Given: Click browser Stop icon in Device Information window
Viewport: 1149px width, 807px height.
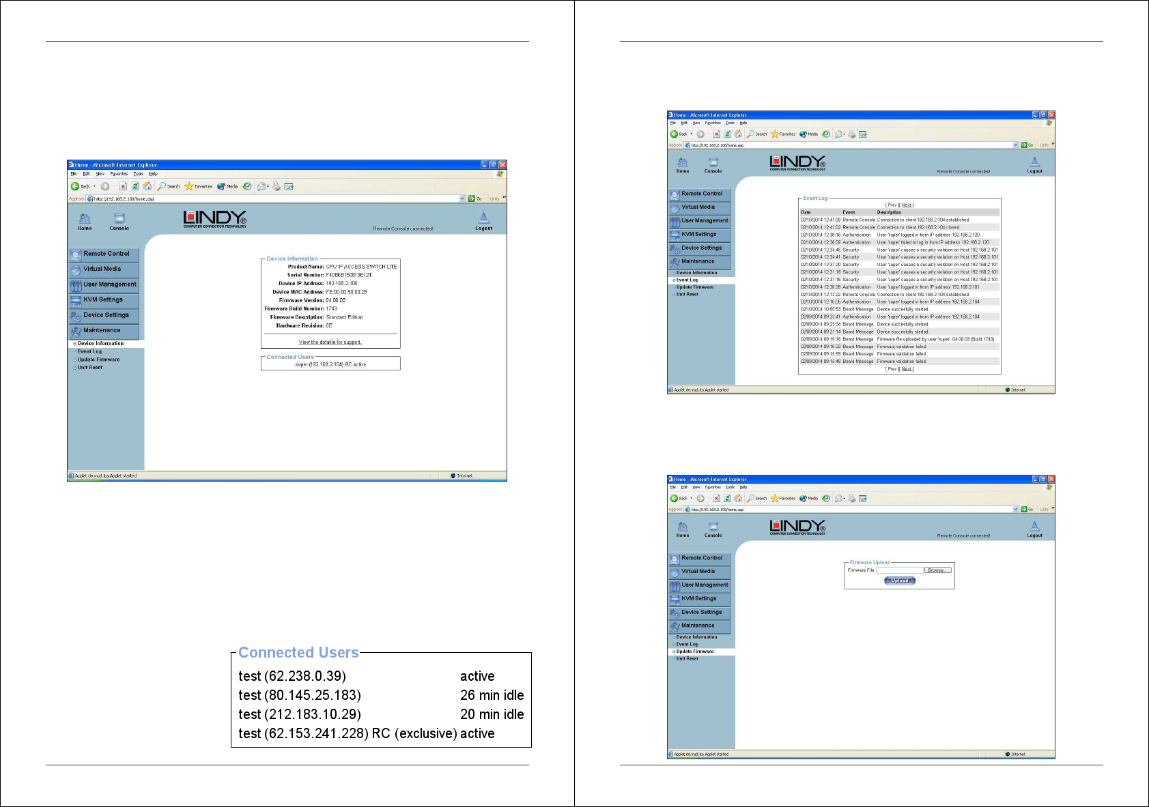Looking at the screenshot, I should (x=123, y=186).
